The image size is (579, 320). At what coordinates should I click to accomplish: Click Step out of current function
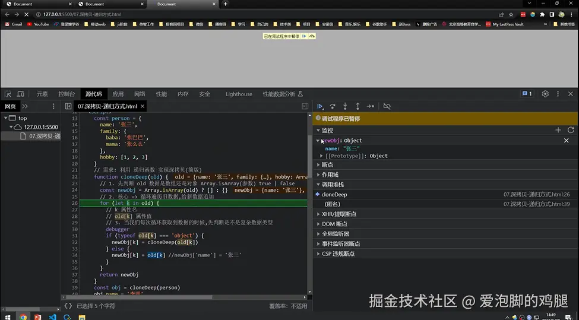tap(357, 106)
